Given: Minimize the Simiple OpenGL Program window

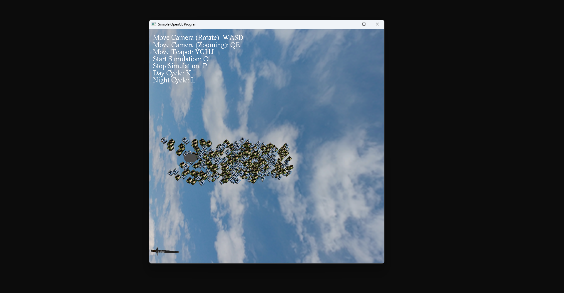Looking at the screenshot, I should point(350,24).
